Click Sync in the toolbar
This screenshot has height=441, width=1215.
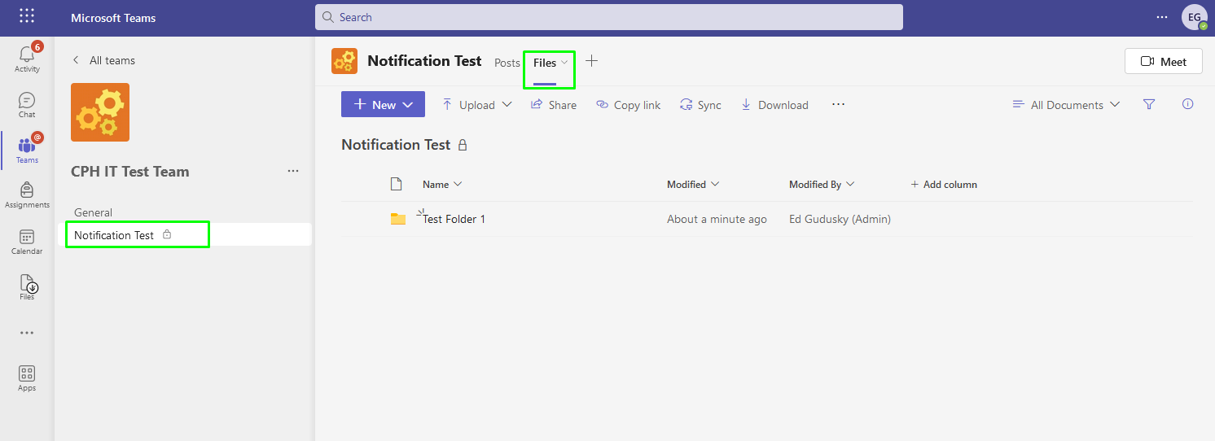pos(700,104)
